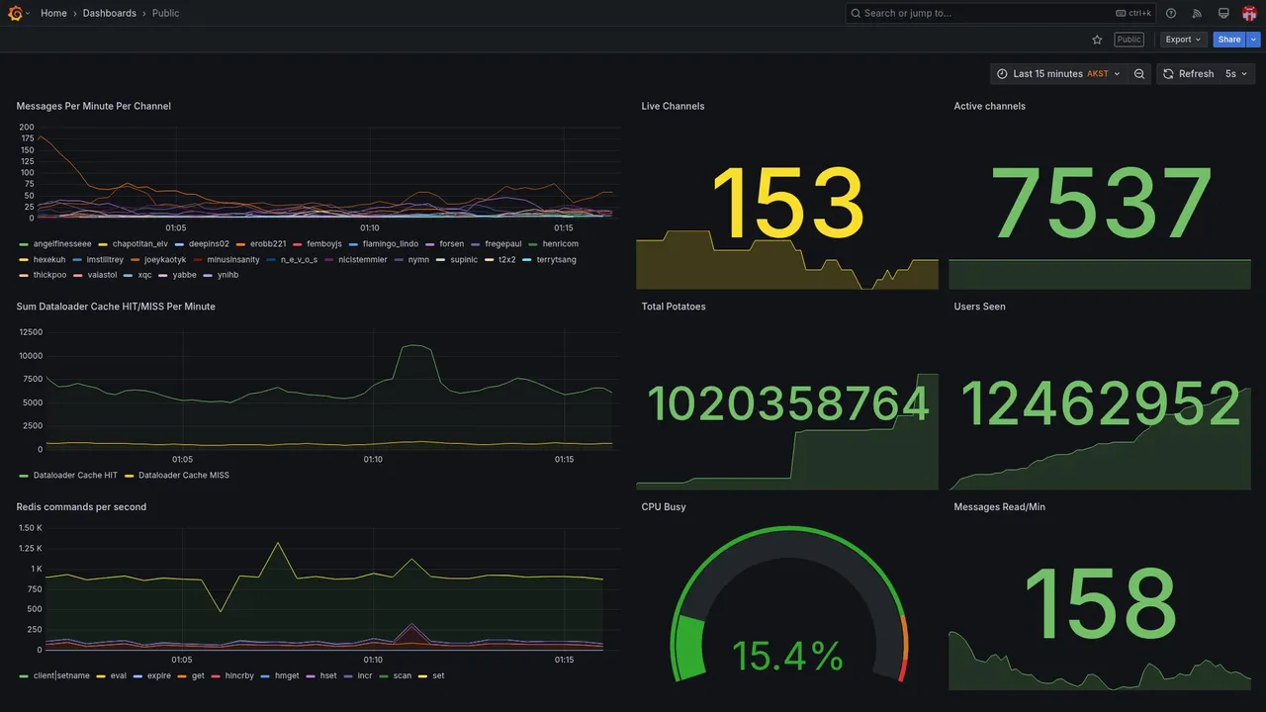Open the Export dropdown menu
1266x712 pixels.
1184,40
